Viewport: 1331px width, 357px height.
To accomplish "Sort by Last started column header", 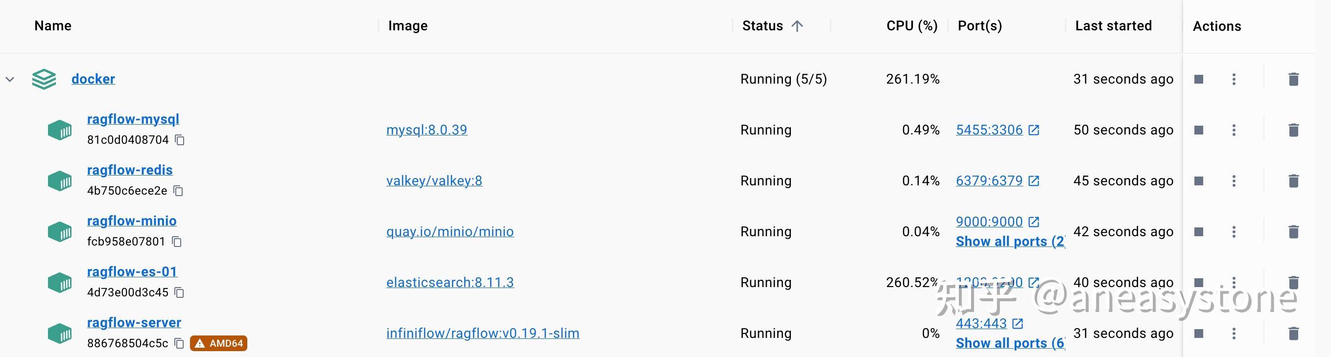I will [x=1113, y=26].
